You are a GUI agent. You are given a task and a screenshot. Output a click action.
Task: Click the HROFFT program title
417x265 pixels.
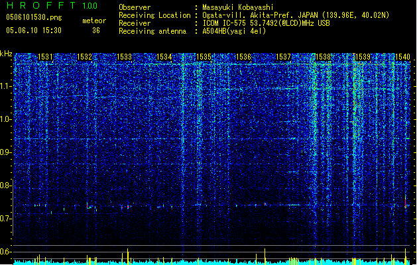point(41,5)
